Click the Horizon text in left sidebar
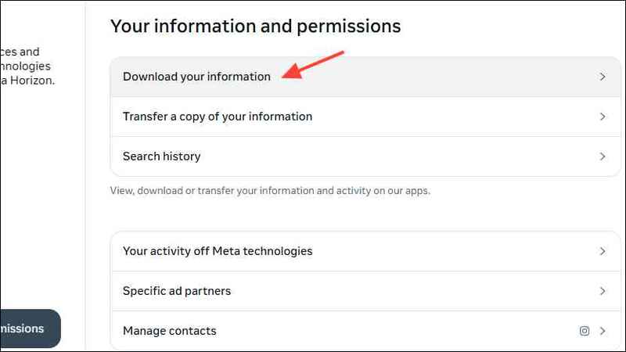This screenshot has height=352, width=626. 32,81
